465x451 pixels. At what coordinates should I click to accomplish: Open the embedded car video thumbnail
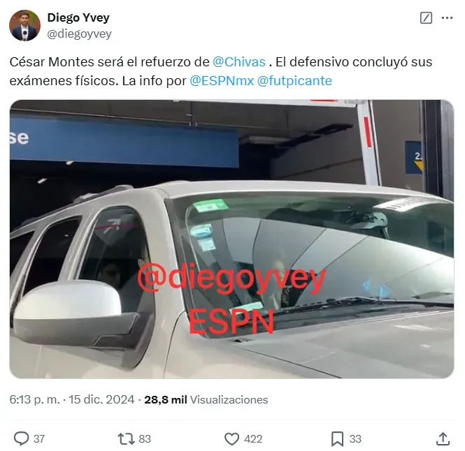pyautogui.click(x=231, y=239)
